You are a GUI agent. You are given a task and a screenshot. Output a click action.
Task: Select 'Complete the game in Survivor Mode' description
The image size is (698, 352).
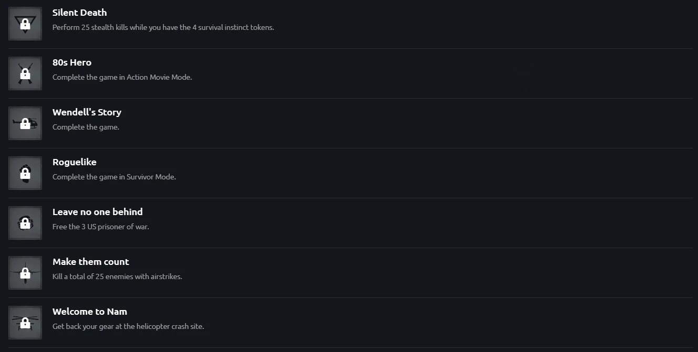(x=114, y=177)
